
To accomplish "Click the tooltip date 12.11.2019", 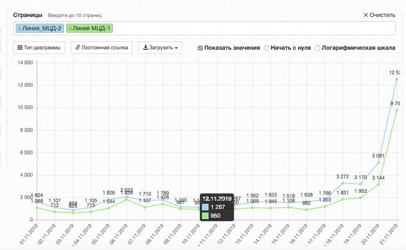I will coord(217,199).
